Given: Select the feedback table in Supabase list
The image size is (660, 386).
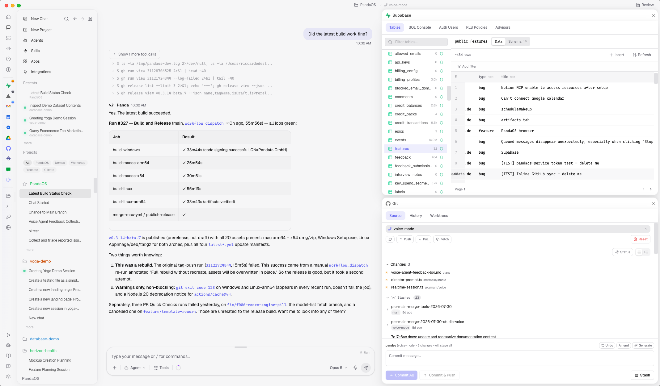Looking at the screenshot, I should (x=416, y=157).
